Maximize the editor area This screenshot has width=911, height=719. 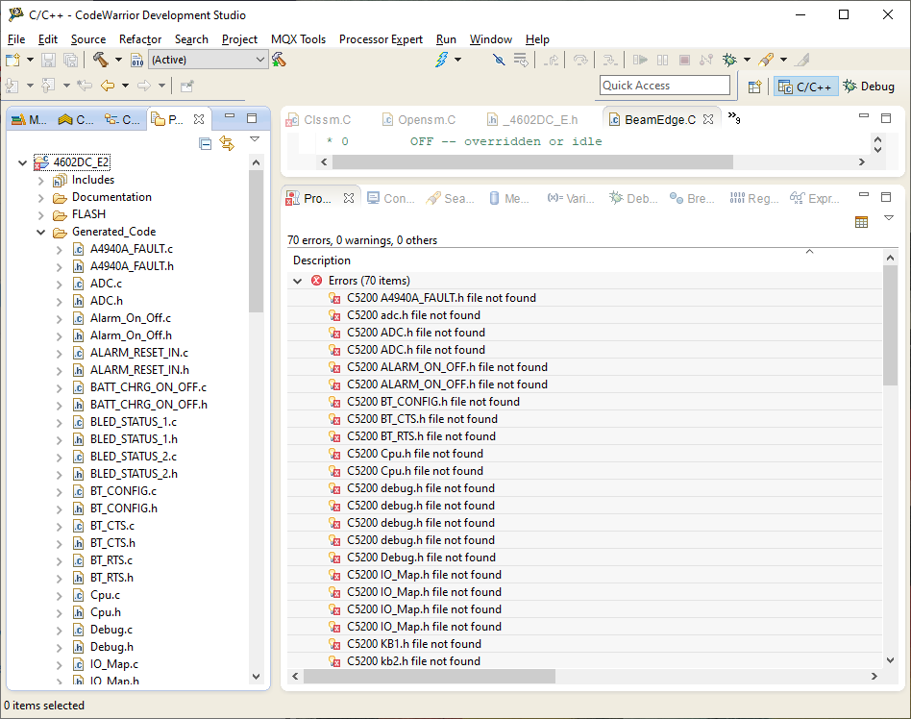coord(886,118)
